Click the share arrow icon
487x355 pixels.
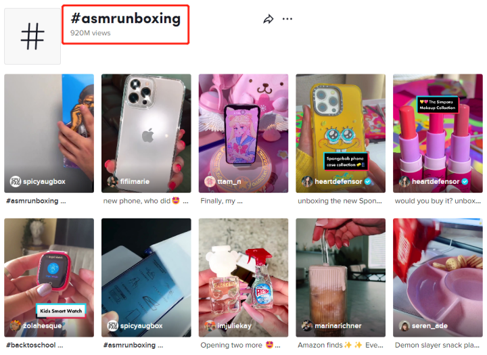coord(269,19)
